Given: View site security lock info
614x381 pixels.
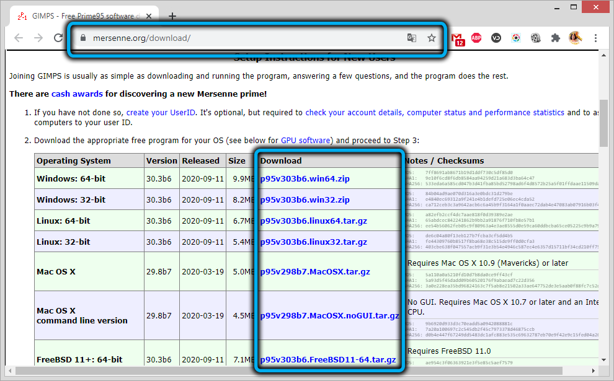Looking at the screenshot, I should [83, 38].
